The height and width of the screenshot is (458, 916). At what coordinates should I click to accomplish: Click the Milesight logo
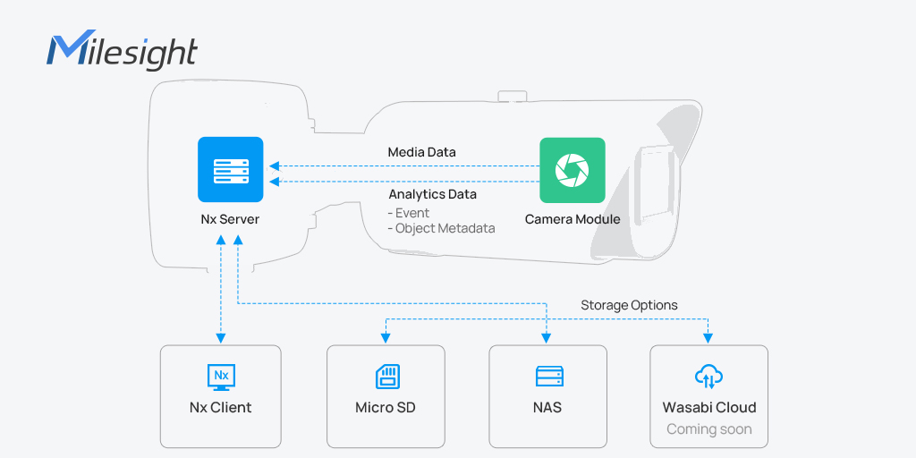tap(122, 50)
